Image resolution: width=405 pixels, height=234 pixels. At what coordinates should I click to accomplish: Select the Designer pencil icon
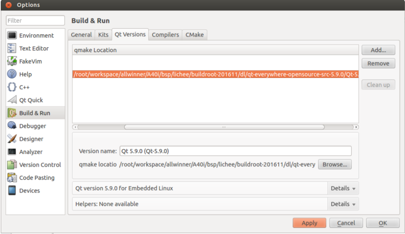12,139
